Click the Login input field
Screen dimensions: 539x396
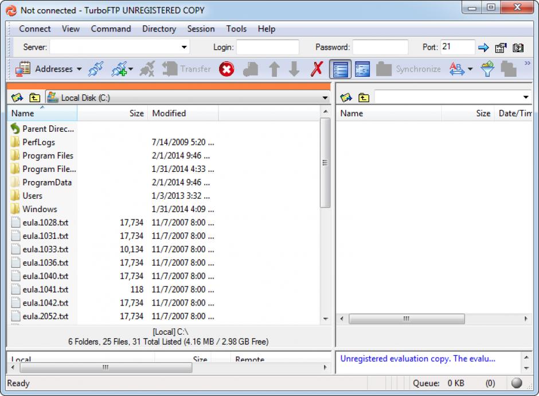(267, 47)
